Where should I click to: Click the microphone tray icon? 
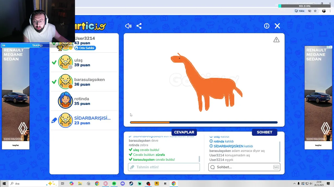coord(299,184)
